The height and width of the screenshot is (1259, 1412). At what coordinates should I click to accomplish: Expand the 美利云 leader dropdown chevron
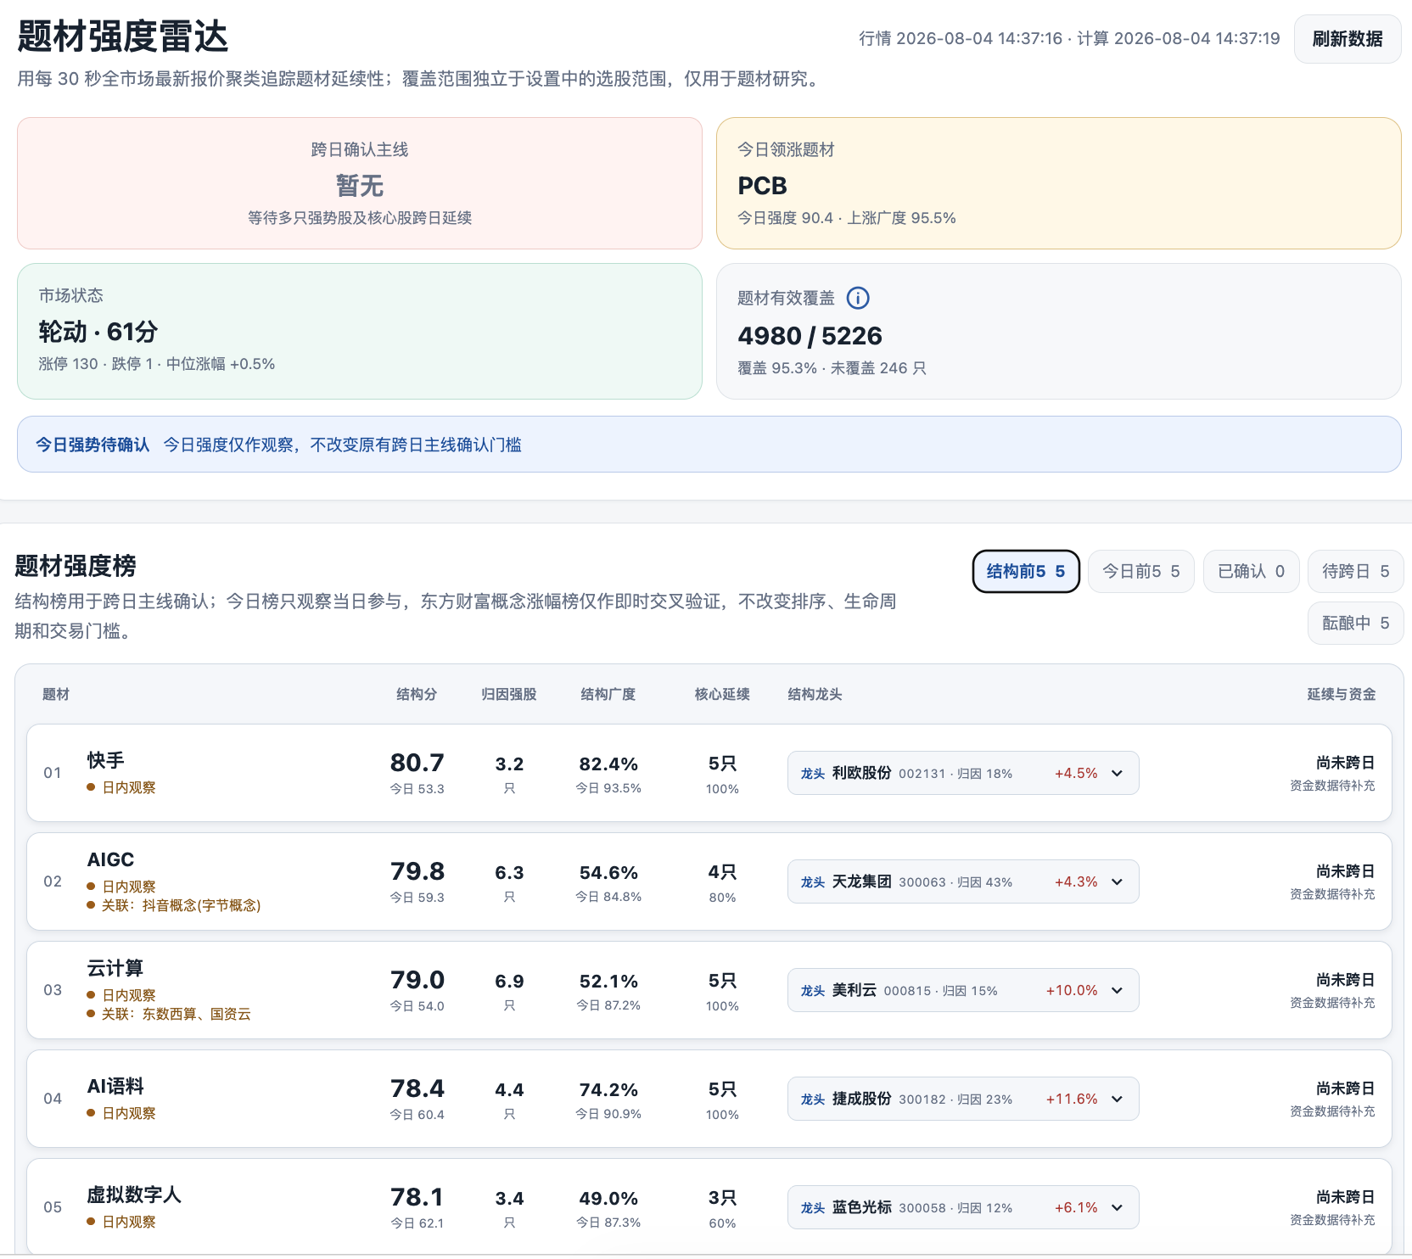(x=1118, y=991)
